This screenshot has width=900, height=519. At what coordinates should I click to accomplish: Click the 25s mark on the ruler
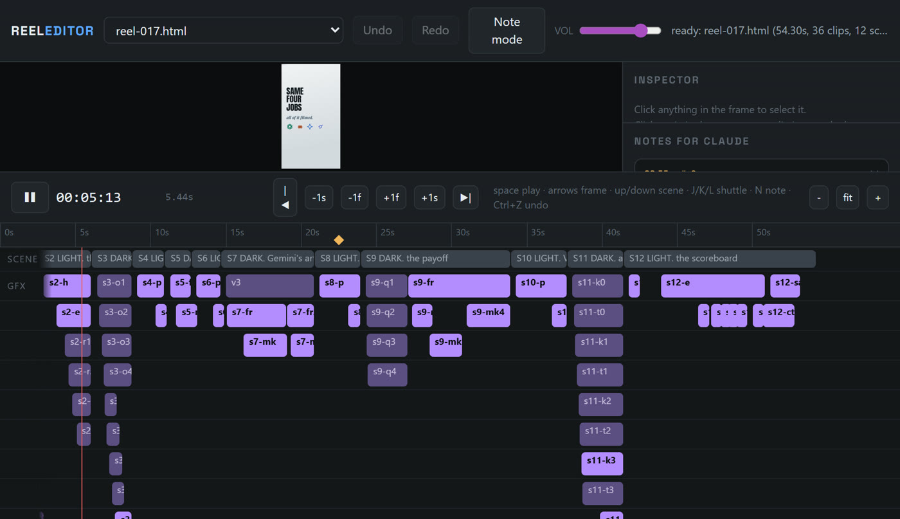coord(388,232)
